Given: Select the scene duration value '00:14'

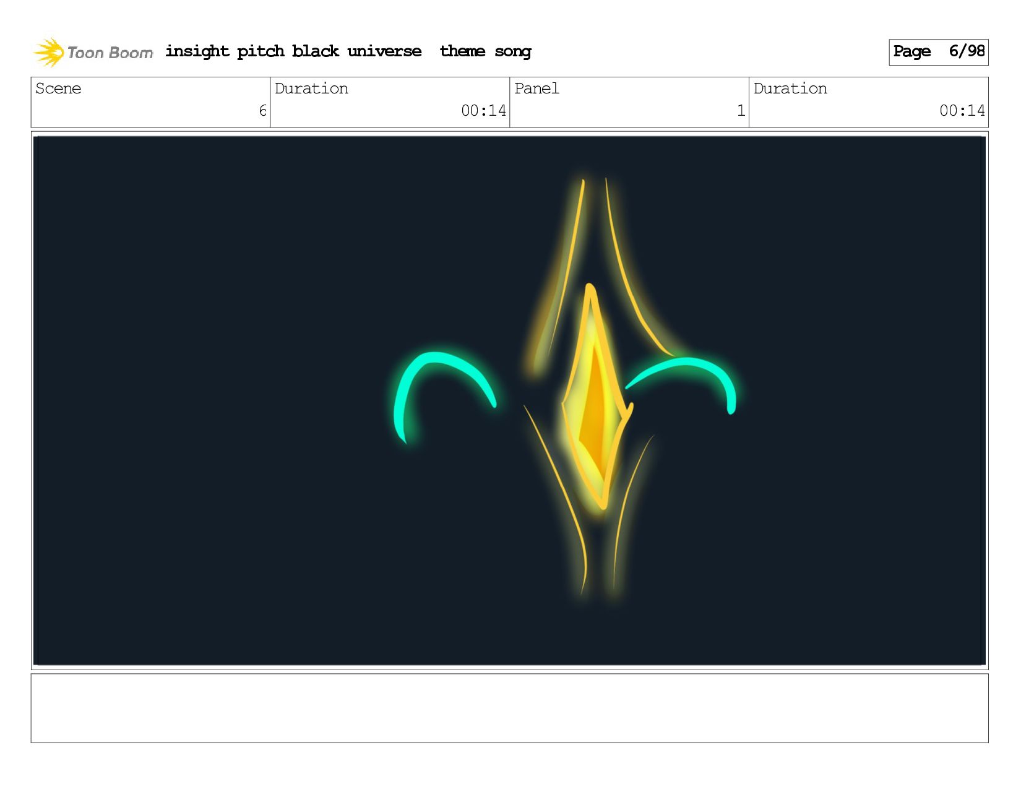Looking at the screenshot, I should [x=483, y=111].
